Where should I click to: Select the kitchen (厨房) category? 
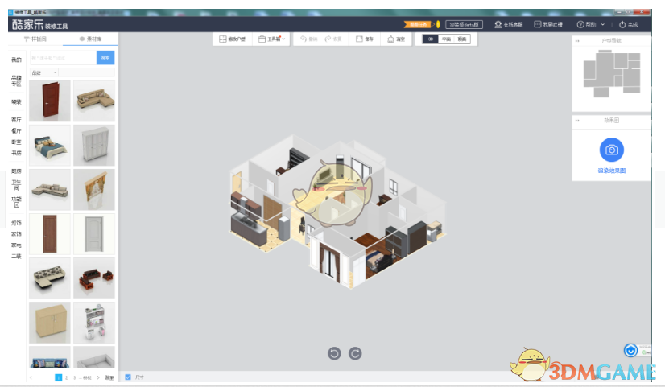pos(16,171)
